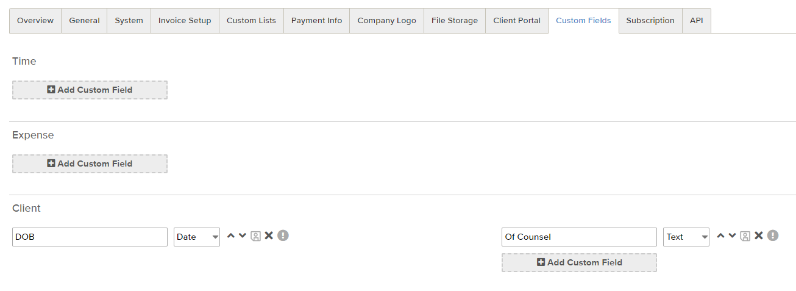
Task: Move the DOB field down
Action: [x=243, y=236]
